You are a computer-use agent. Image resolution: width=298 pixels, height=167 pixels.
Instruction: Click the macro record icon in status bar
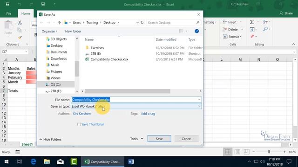[18, 152]
